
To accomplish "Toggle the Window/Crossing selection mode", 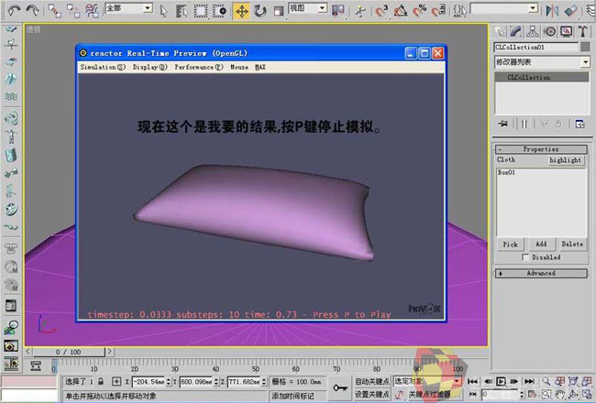I will pos(220,11).
